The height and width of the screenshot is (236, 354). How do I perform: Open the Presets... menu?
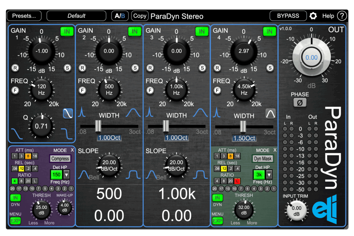pyautogui.click(x=23, y=16)
